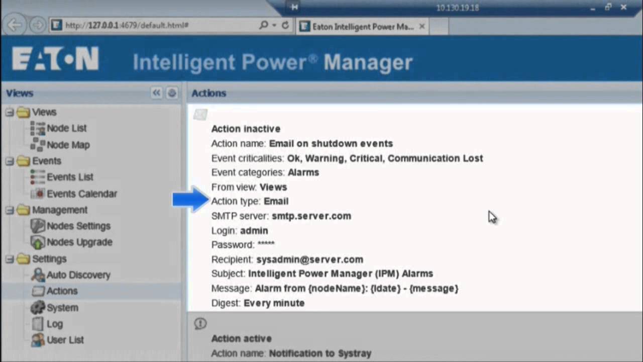Viewport: 643px width, 362px height.
Task: Close the Eaton Intelligent Power Manager tab
Action: point(422,26)
